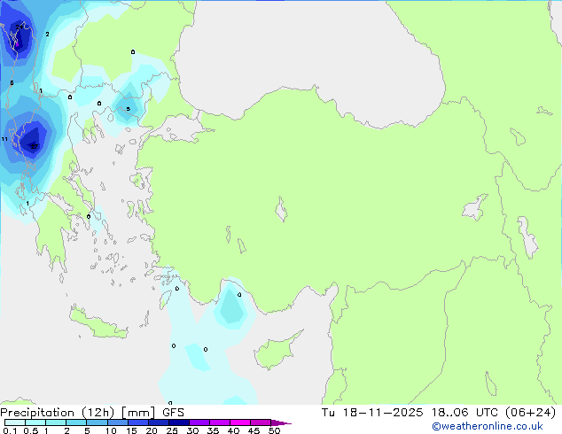Click the '11' precipitation value at the left edge
This screenshot has width=562, height=434.
[4, 139]
